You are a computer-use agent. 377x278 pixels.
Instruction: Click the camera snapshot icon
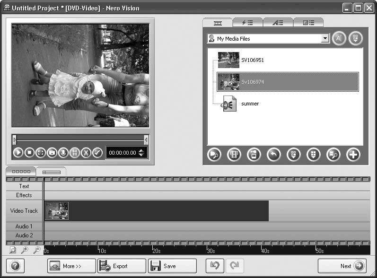52,153
